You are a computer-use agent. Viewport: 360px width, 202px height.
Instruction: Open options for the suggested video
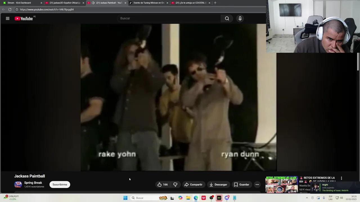tap(341, 178)
